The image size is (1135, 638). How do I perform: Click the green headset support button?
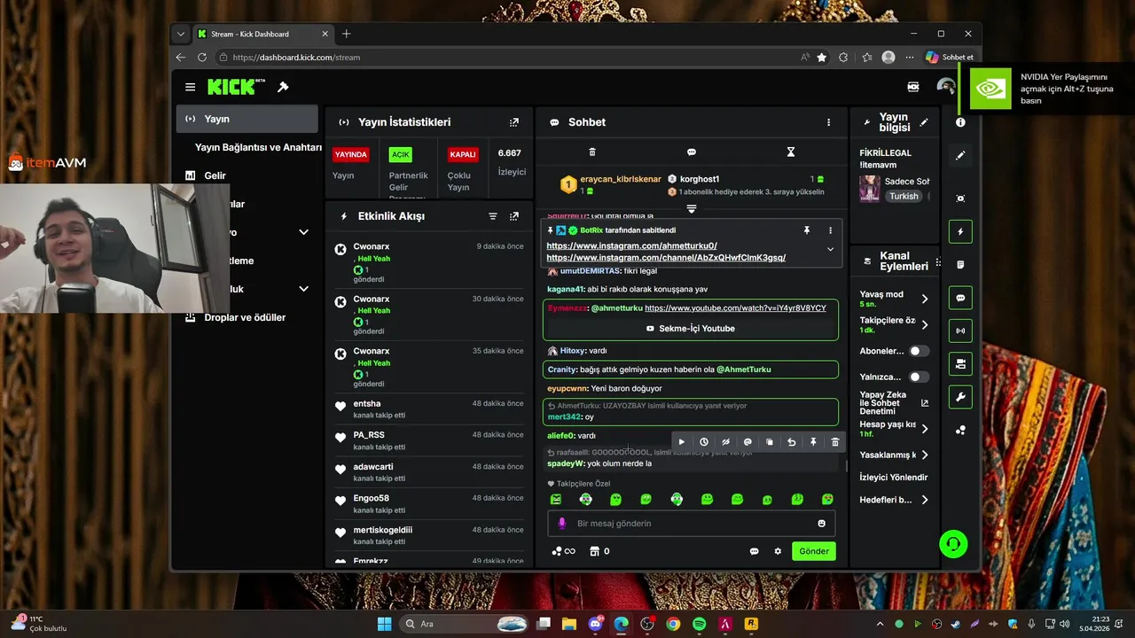[x=953, y=543]
